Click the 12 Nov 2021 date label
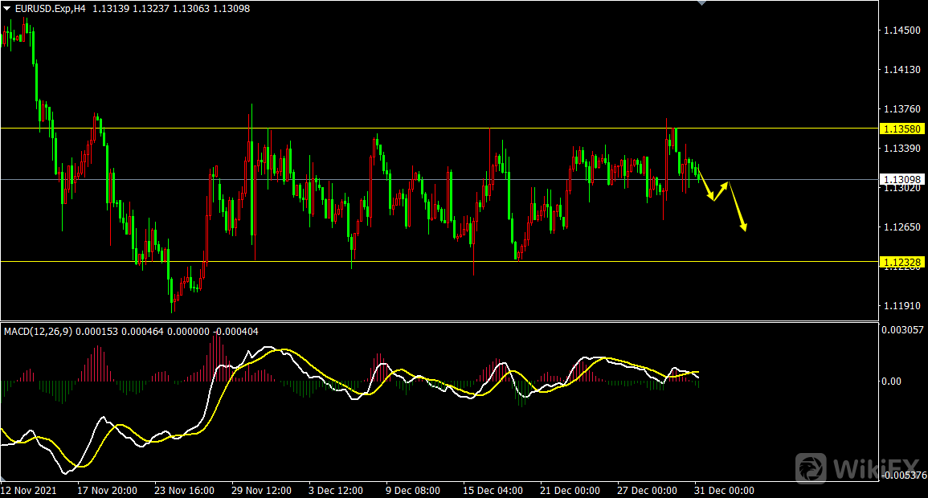This screenshot has width=928, height=498. [29, 490]
